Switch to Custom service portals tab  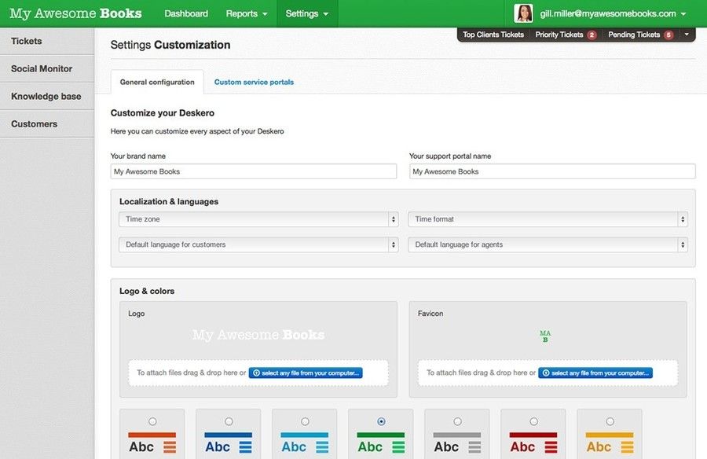[254, 83]
